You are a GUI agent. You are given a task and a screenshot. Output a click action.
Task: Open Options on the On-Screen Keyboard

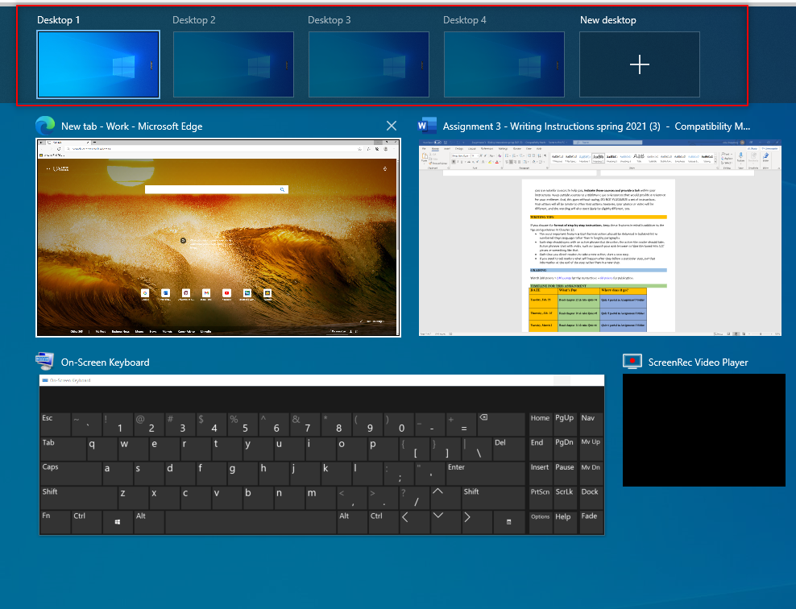pos(540,522)
